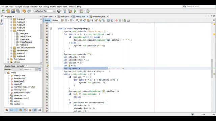Switch to the NHeapApp.java tab
Screen dimensions: 216x121
99,16
